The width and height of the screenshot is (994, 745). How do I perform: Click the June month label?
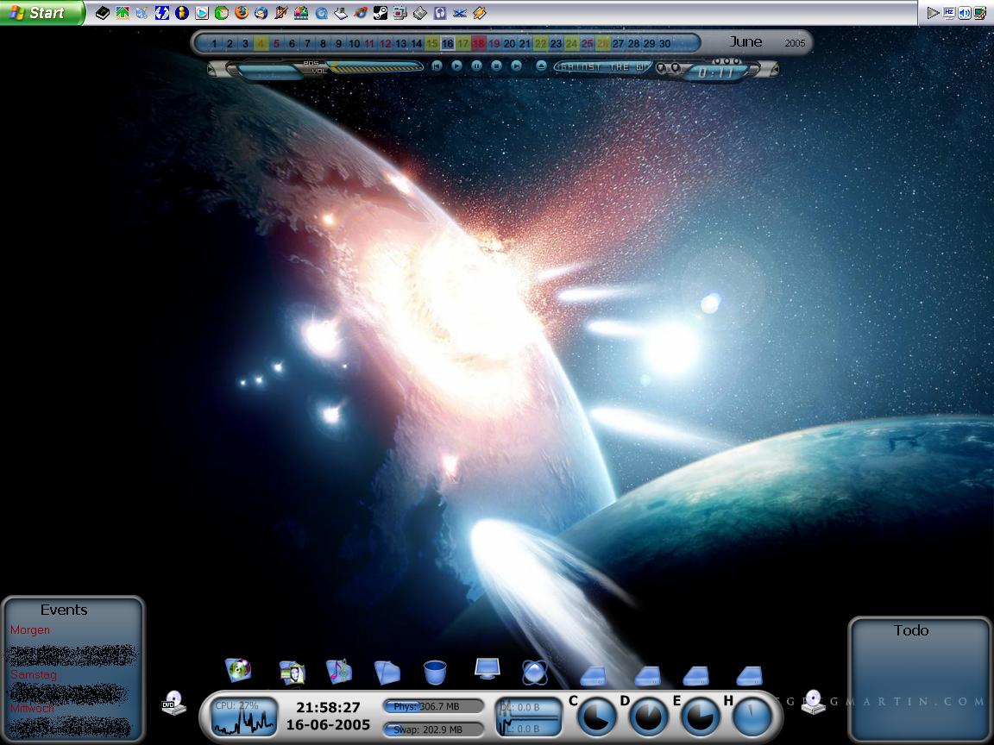745,41
